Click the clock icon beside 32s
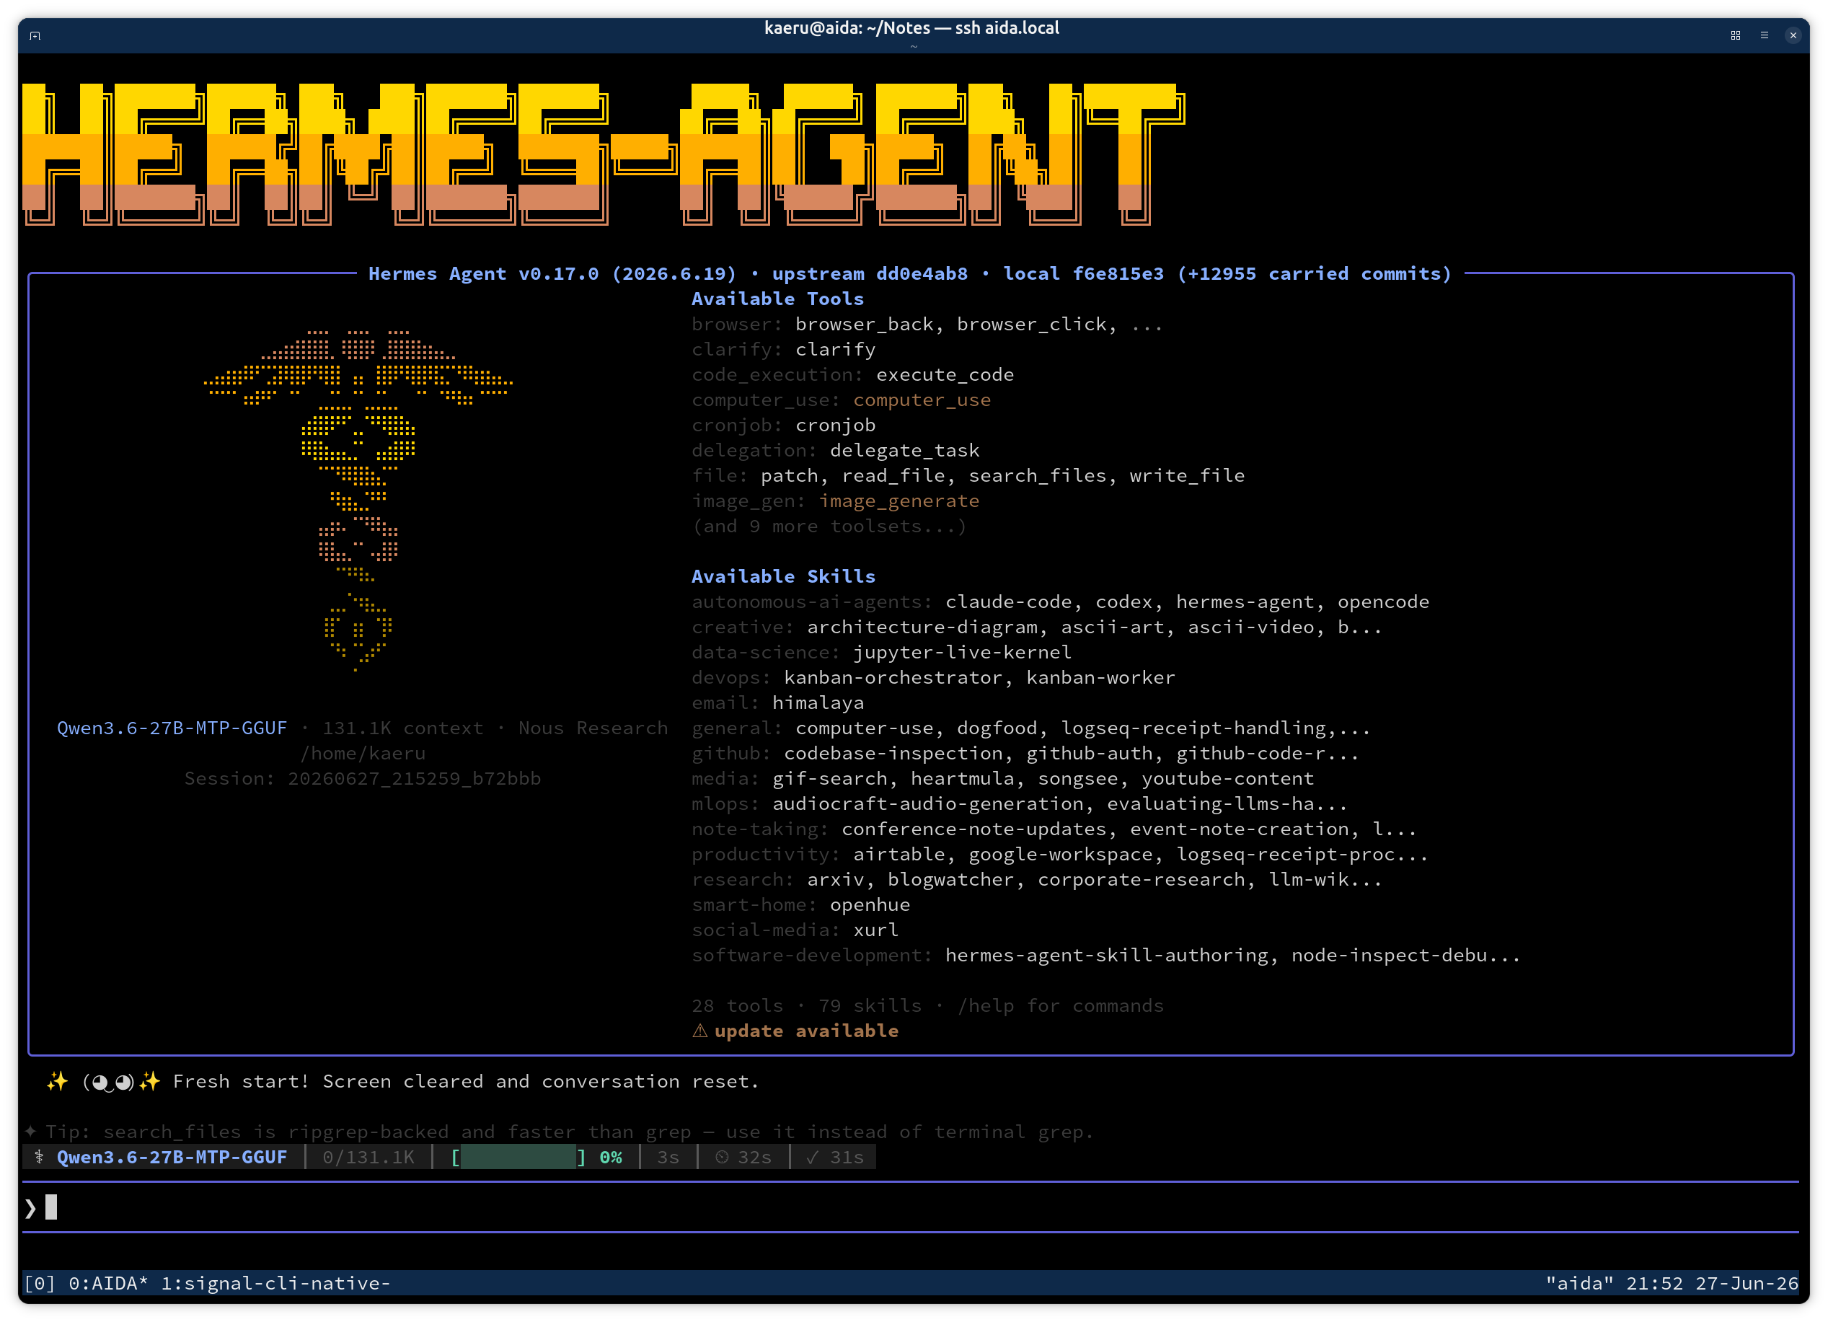 click(x=722, y=1158)
